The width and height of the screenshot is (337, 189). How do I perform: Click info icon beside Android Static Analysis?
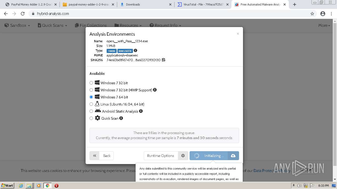[141, 111]
